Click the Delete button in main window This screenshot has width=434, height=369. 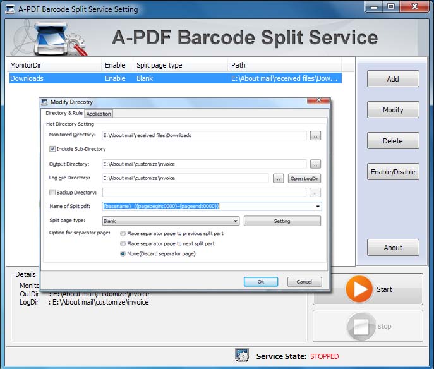tap(393, 141)
